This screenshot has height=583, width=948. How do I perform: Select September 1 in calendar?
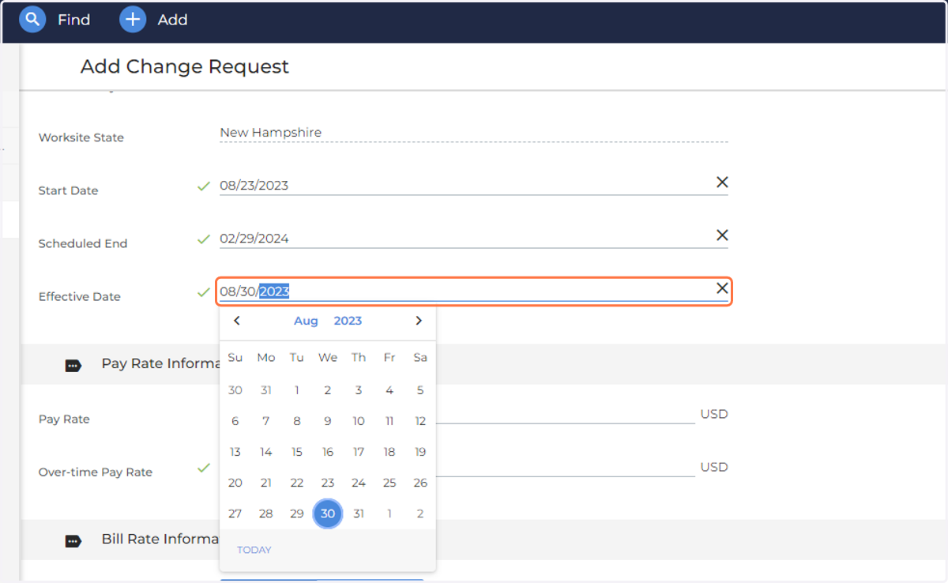tap(389, 513)
